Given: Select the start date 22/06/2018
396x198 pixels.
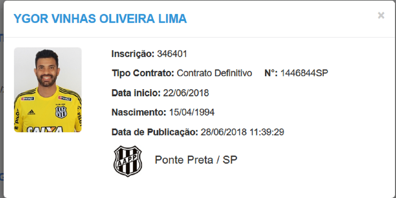Looking at the screenshot, I should (x=186, y=93).
